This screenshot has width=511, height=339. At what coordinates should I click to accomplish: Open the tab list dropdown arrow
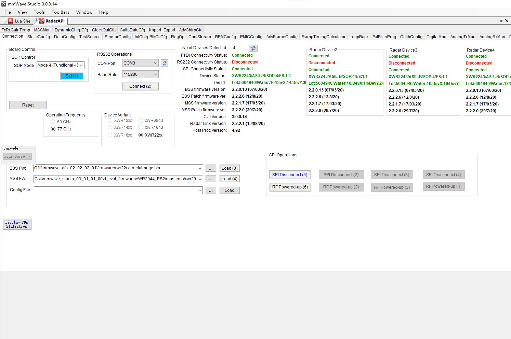(501, 21)
